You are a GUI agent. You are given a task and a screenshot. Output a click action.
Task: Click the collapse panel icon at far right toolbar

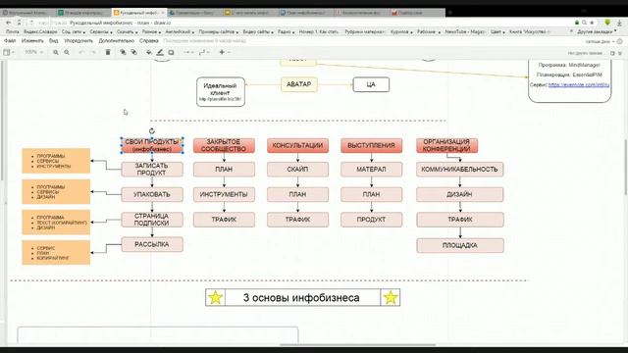point(620,53)
